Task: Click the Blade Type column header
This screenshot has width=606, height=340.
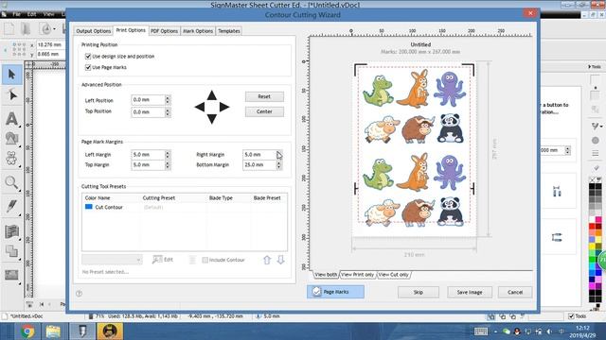Action: click(221, 197)
